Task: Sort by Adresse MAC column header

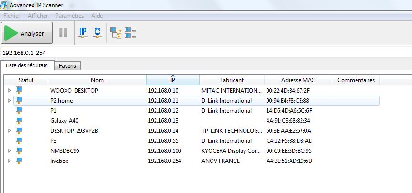Action: point(298,80)
